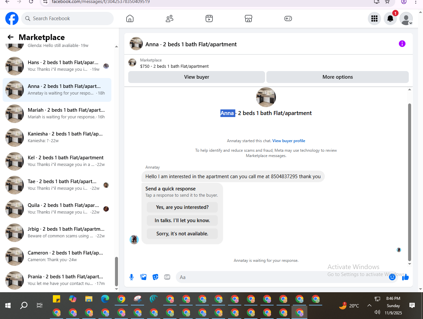Viewport: 423px width, 319px height.
Task: Open the Video reels icon in top navigation
Action: click(x=209, y=19)
